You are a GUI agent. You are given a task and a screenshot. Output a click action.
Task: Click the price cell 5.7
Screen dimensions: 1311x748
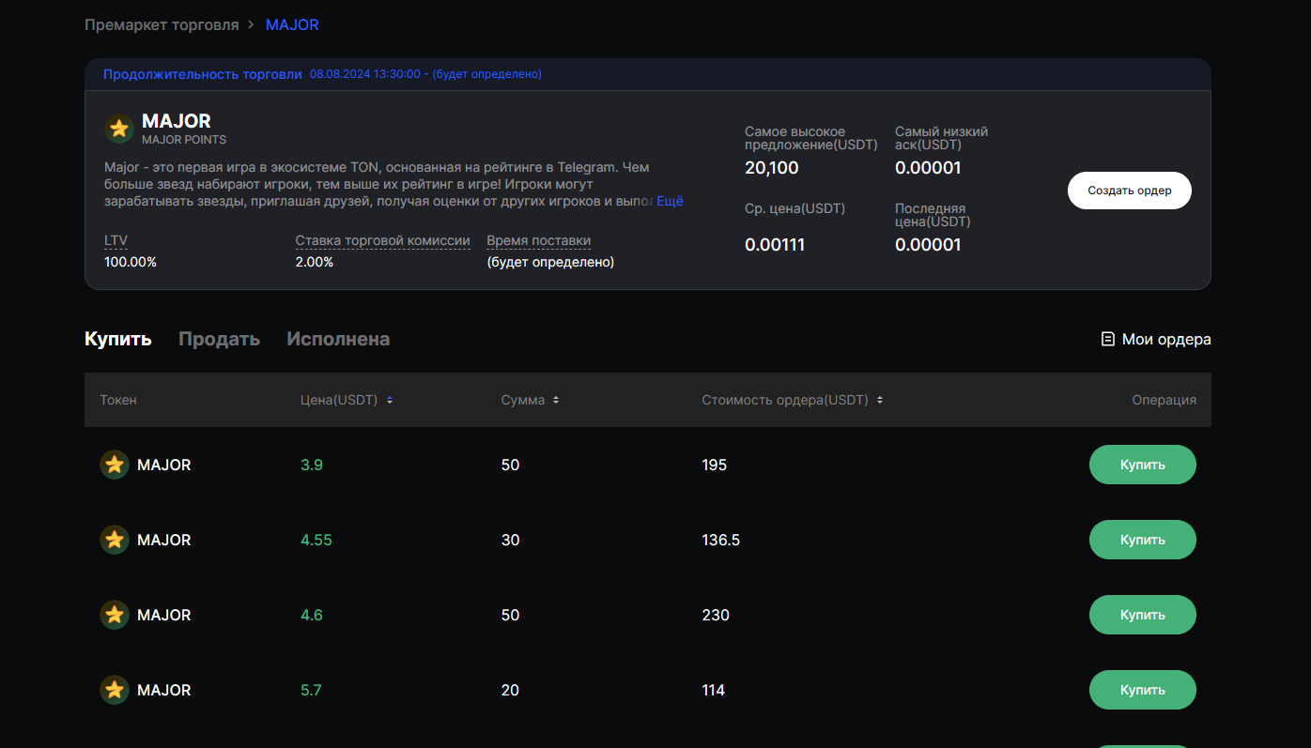(311, 690)
